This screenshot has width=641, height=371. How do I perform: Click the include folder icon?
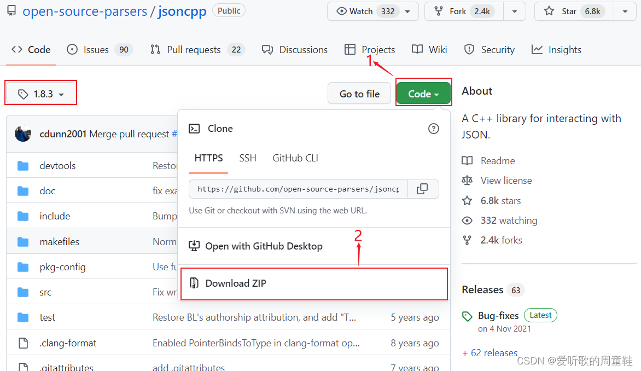click(23, 216)
